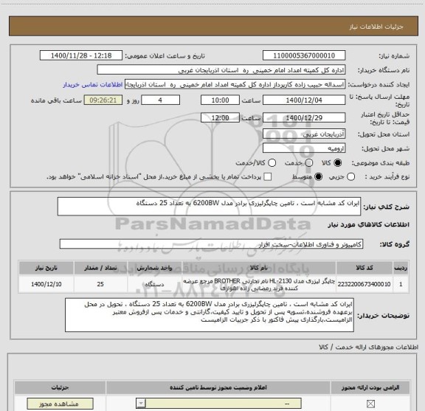Click the اطلاعات مجوزهای ارائه خدمت / کالا heading
425x411 pixels.
point(369,347)
